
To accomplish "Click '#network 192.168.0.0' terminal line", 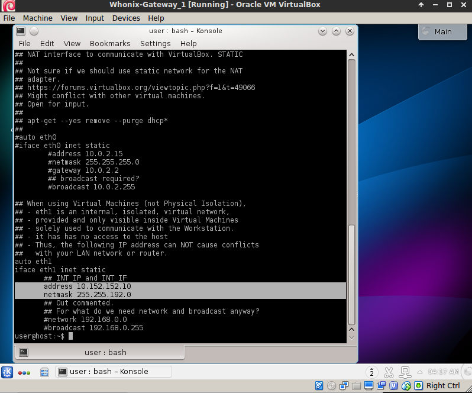I will (x=85, y=319).
